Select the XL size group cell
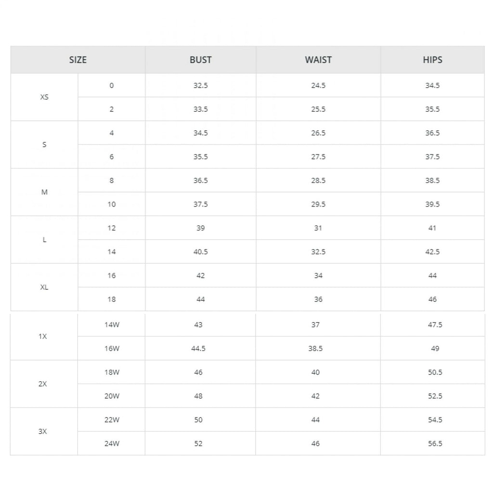This screenshot has width=493, height=493. 44,287
